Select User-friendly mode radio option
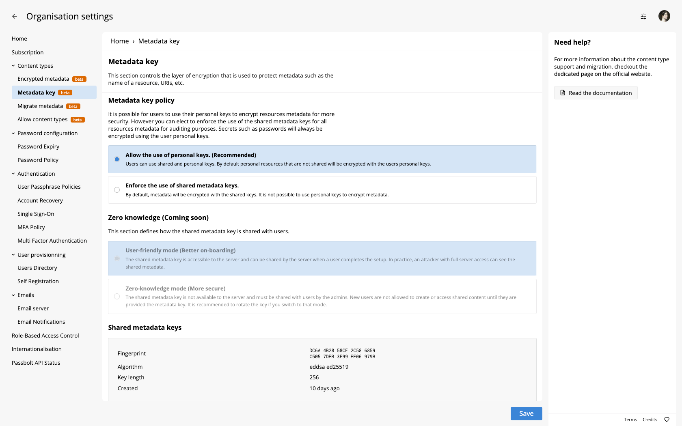 pyautogui.click(x=117, y=258)
